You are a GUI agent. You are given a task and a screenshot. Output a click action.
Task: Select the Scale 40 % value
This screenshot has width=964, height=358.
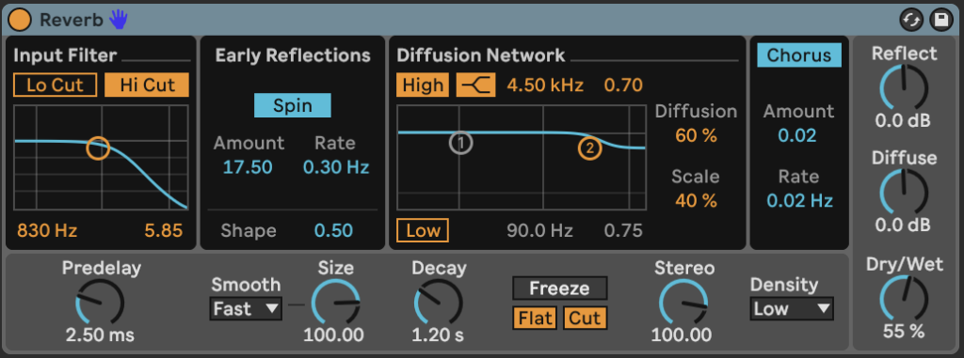(x=696, y=200)
